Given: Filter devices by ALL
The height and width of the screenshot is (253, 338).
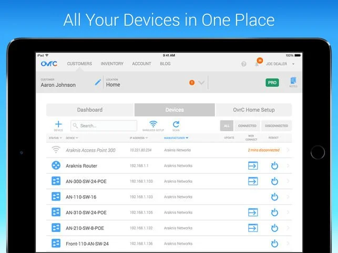Looking at the screenshot, I should point(227,126).
